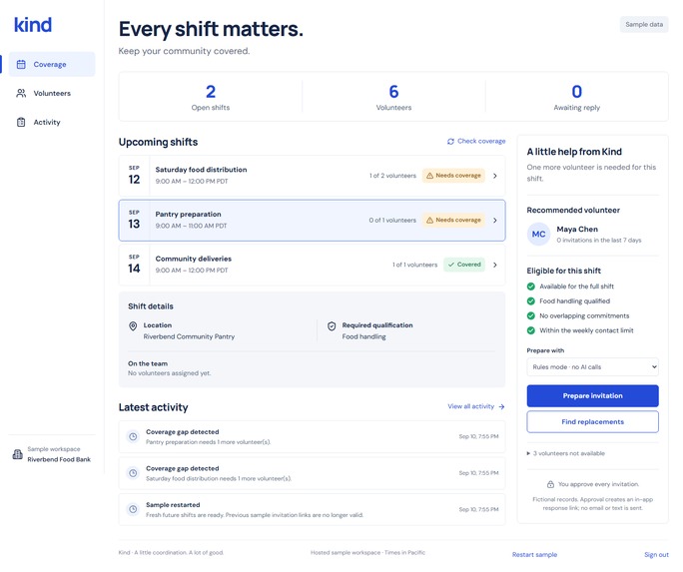Screen dimensions: 683x572
Task: Open View all activity link
Action: 476,406
